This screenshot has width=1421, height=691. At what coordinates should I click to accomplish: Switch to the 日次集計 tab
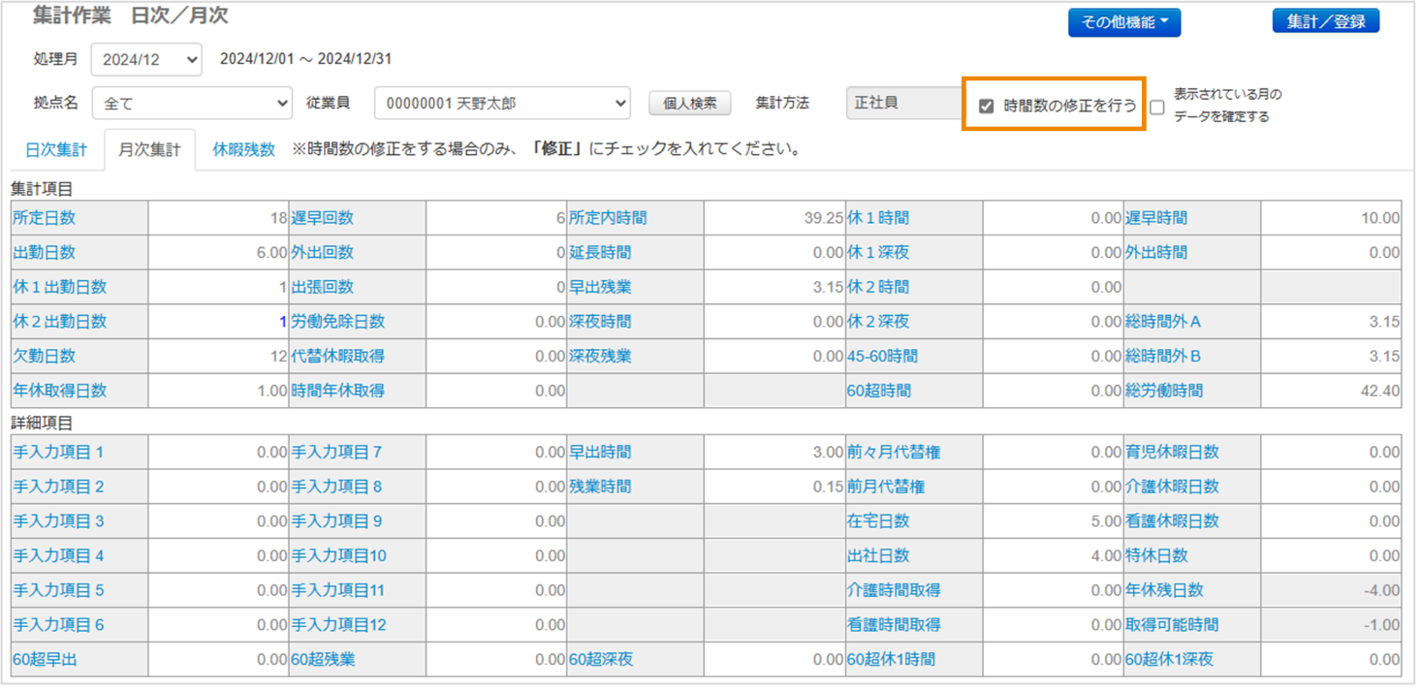(56, 150)
